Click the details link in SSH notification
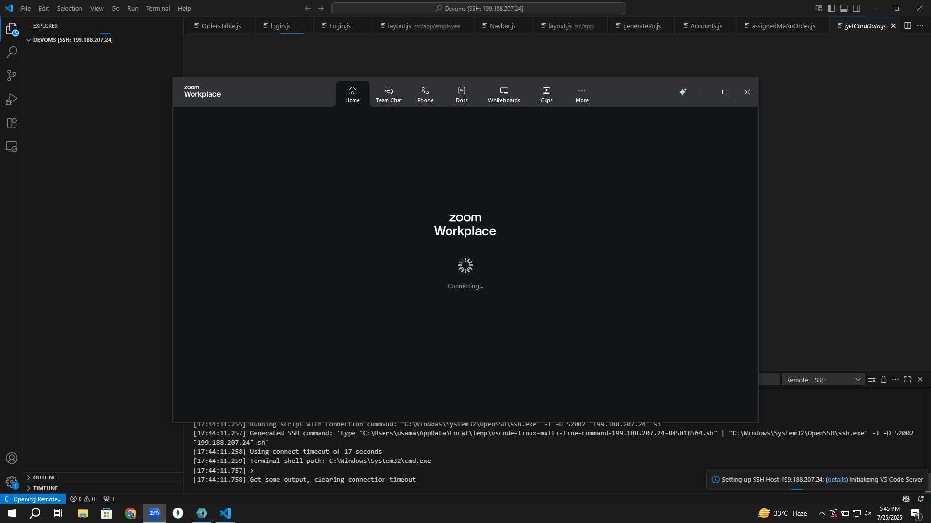 [837, 480]
